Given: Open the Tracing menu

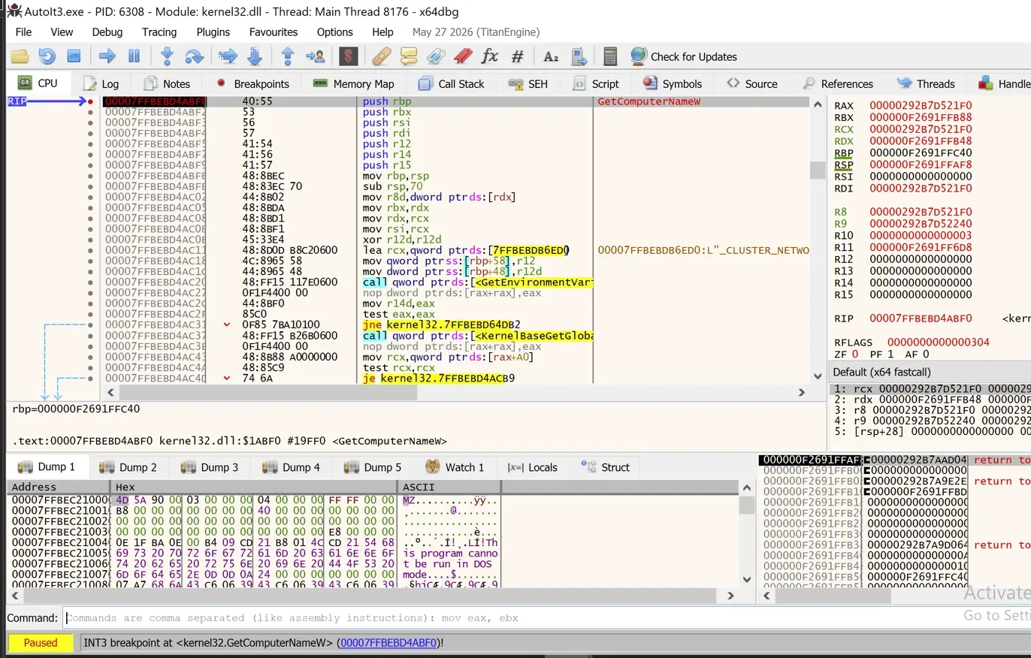Looking at the screenshot, I should [x=159, y=32].
